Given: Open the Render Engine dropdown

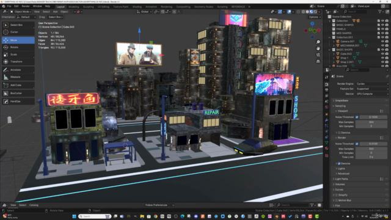Looking at the screenshot, I should [x=372, y=84].
